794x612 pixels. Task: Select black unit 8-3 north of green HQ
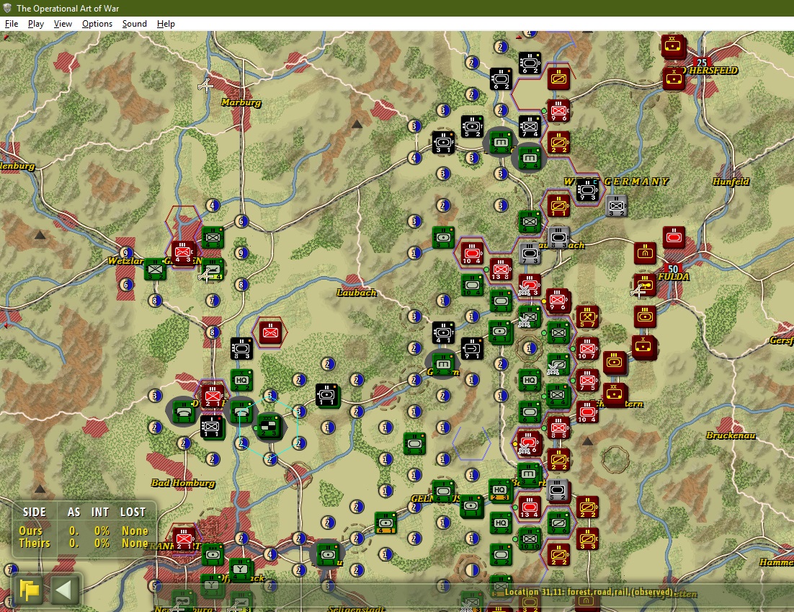click(x=241, y=349)
